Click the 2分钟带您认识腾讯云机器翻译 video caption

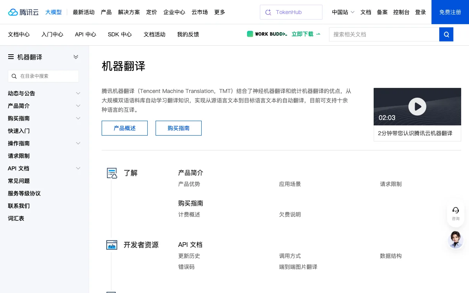tap(415, 133)
